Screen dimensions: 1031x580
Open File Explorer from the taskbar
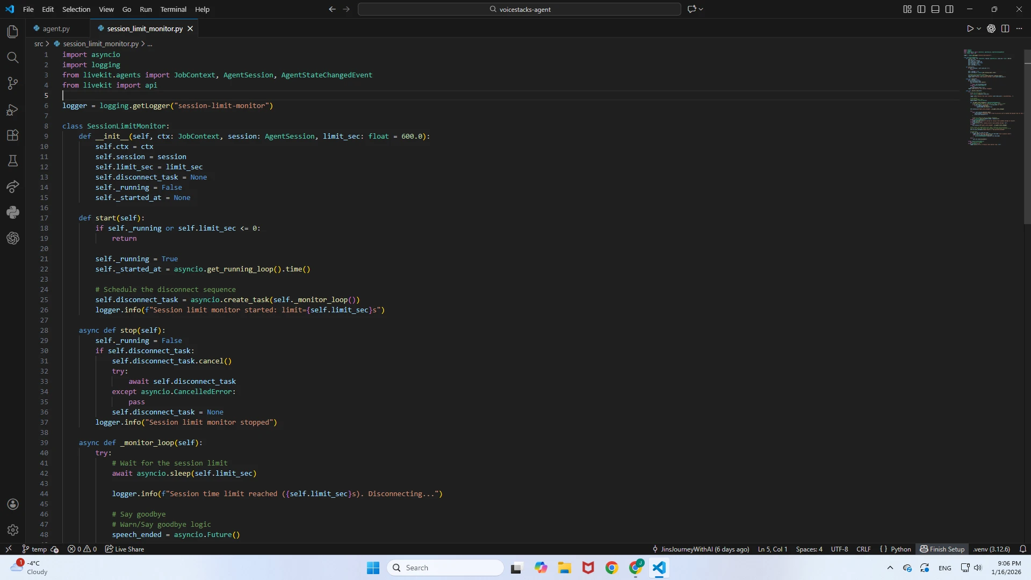pyautogui.click(x=564, y=568)
